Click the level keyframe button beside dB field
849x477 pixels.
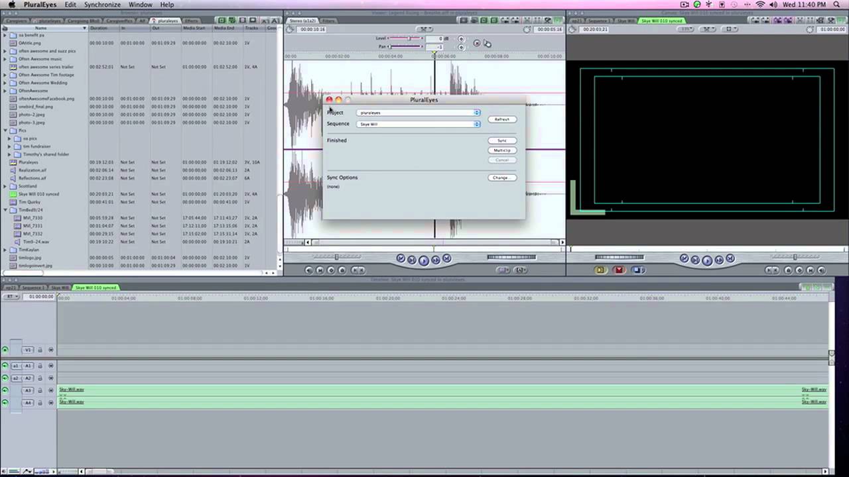[461, 39]
